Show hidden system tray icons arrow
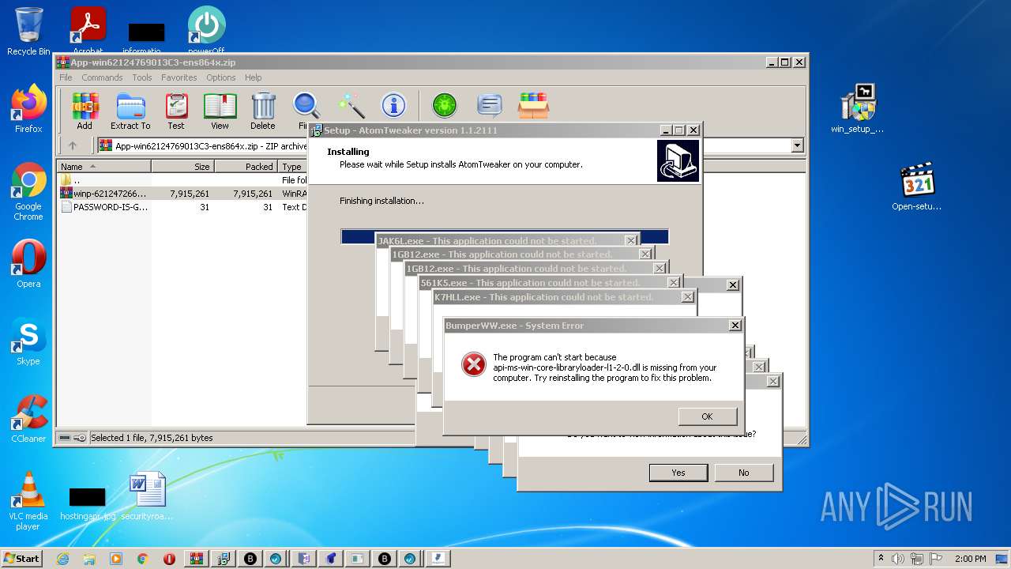The height and width of the screenshot is (569, 1011). (x=881, y=558)
